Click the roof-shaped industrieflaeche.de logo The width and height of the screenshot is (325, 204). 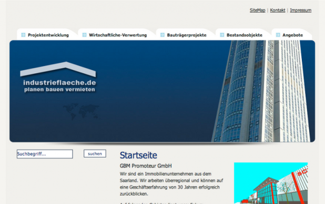[58, 77]
